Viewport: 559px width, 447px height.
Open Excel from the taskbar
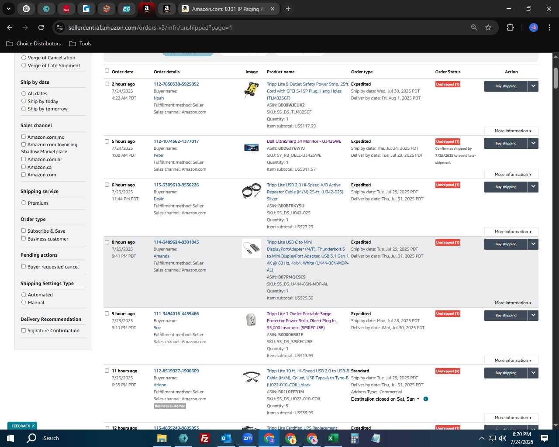tap(333, 438)
